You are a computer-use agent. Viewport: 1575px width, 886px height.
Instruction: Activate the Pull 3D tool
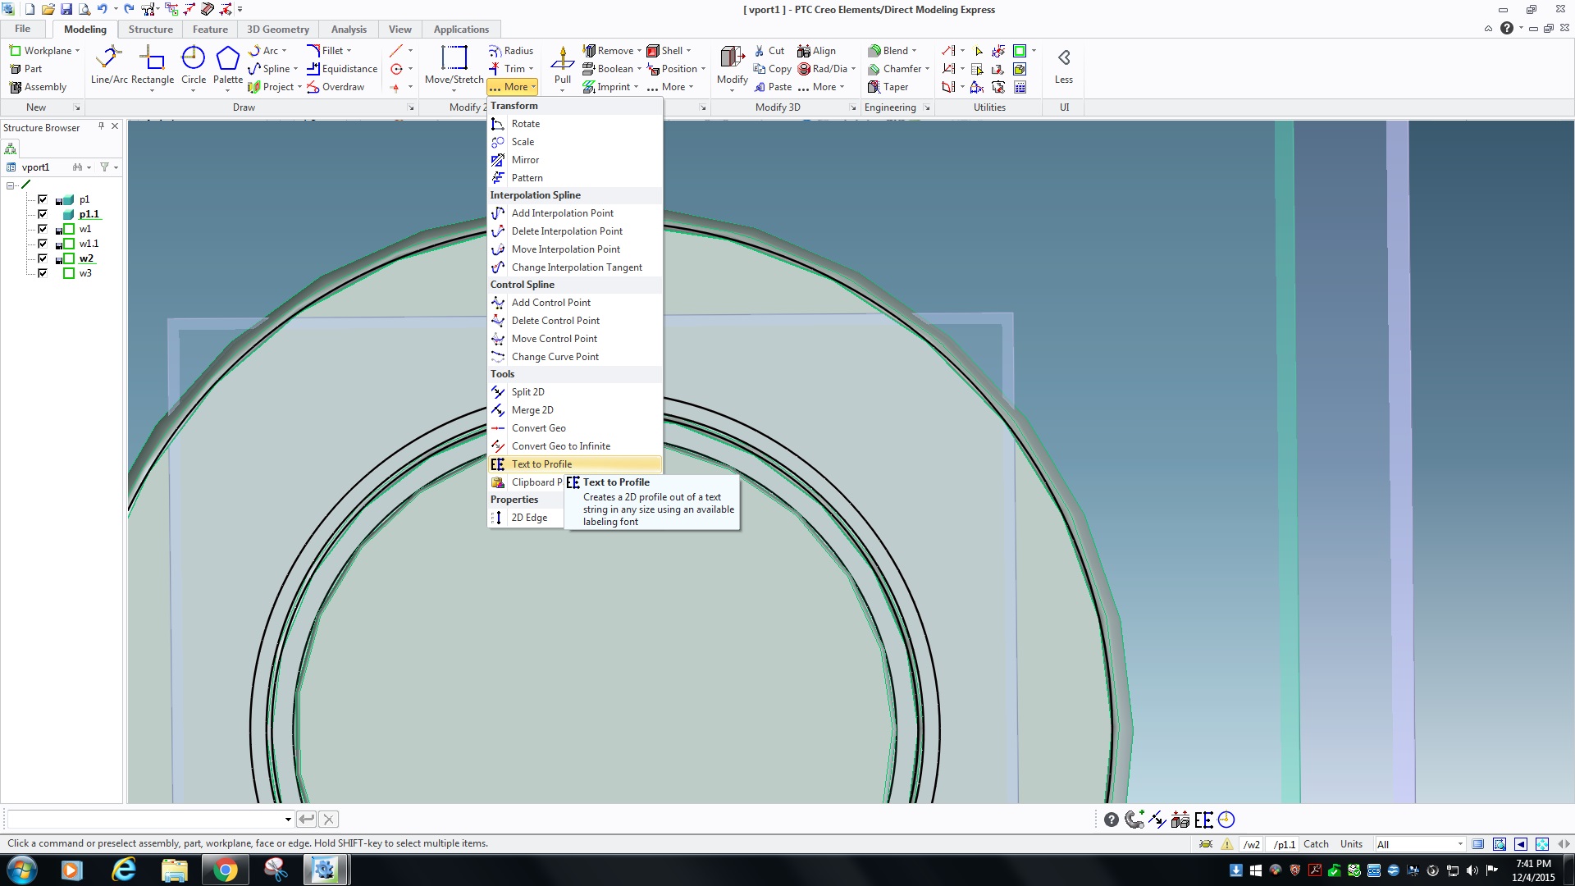pos(562,62)
